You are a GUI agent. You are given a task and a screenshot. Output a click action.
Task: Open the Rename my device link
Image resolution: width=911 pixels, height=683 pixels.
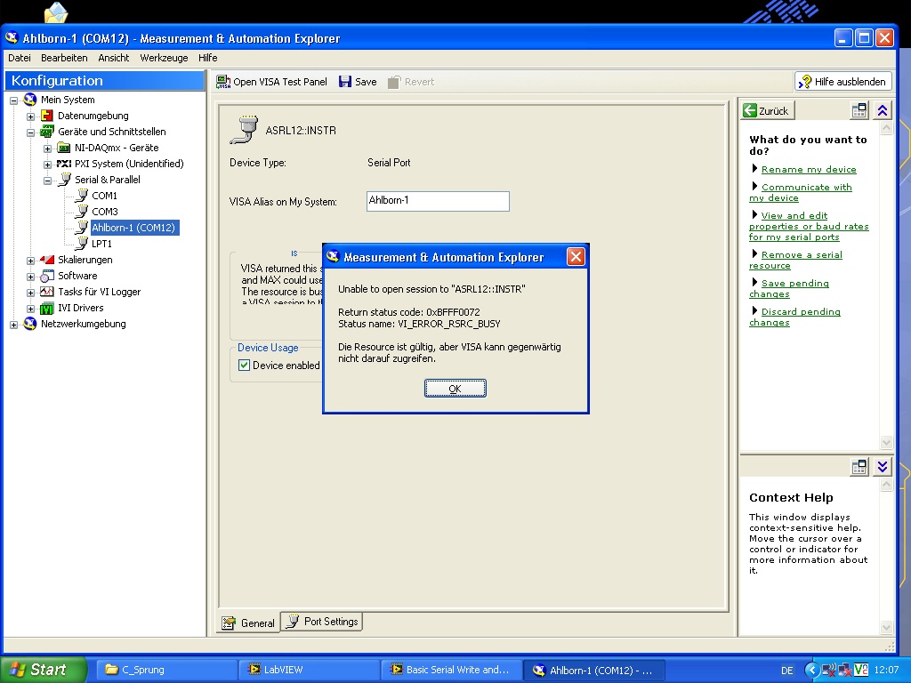(809, 170)
